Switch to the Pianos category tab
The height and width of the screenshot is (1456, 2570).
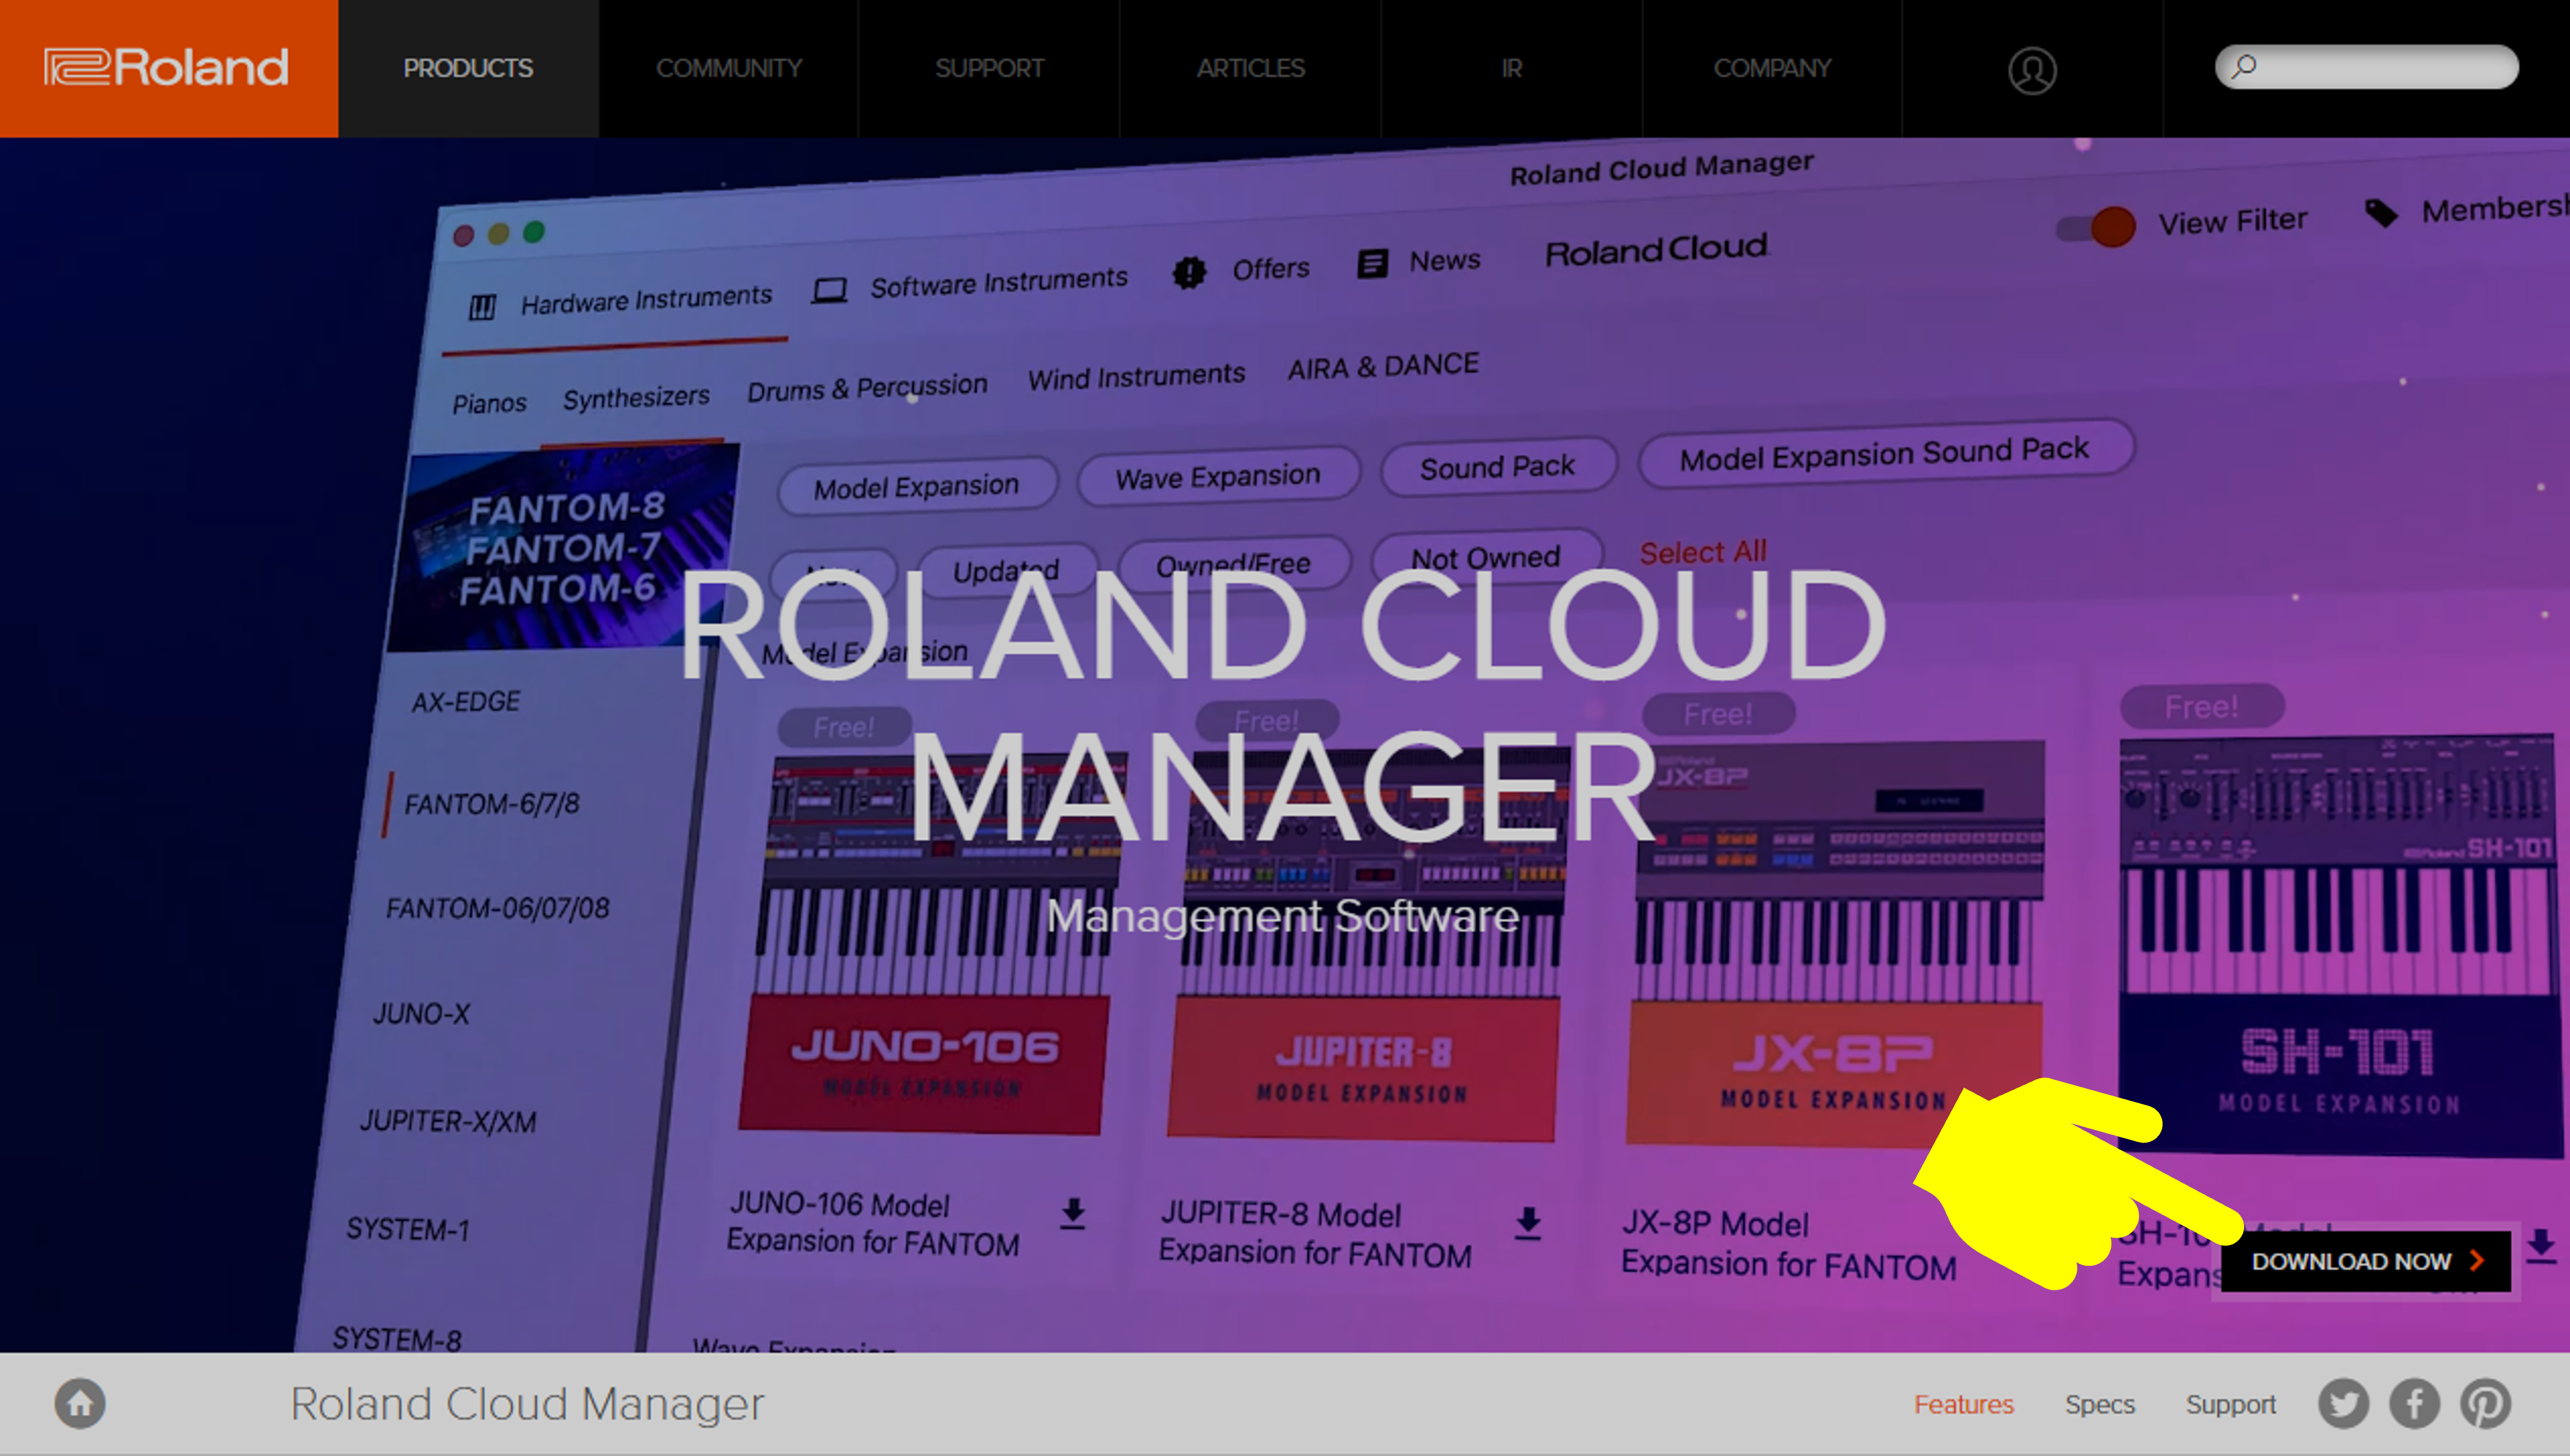pyautogui.click(x=489, y=403)
